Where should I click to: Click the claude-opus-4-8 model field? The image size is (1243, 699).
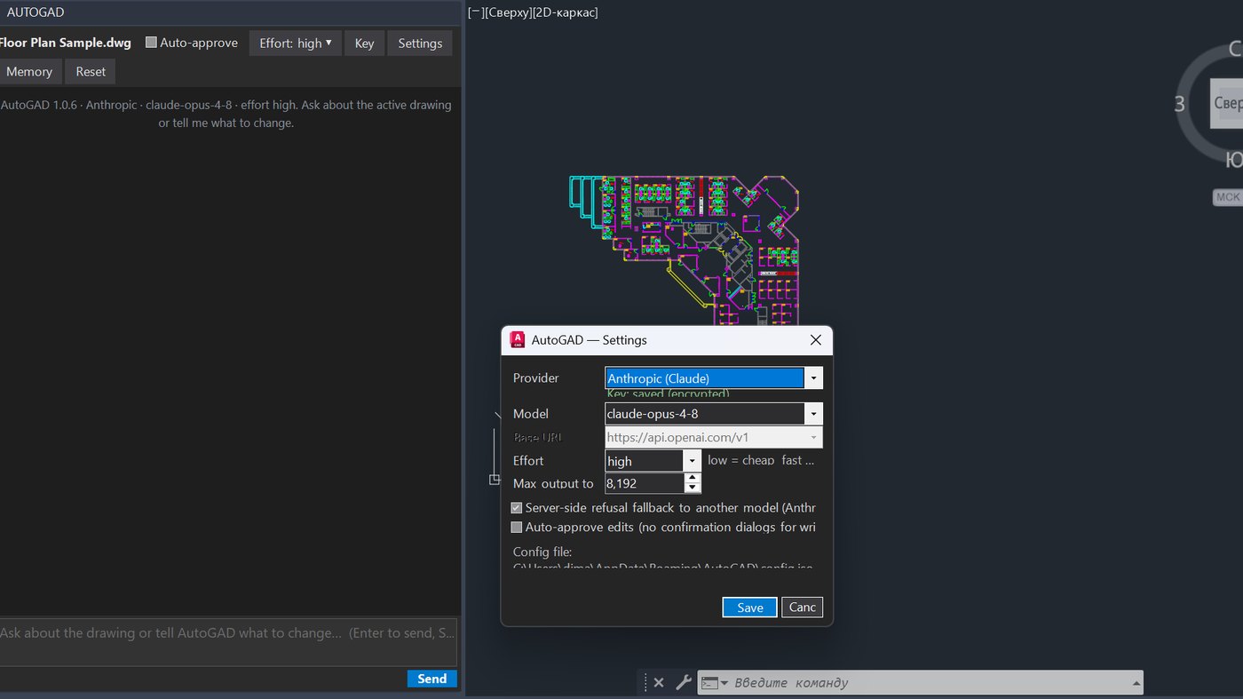pyautogui.click(x=704, y=414)
